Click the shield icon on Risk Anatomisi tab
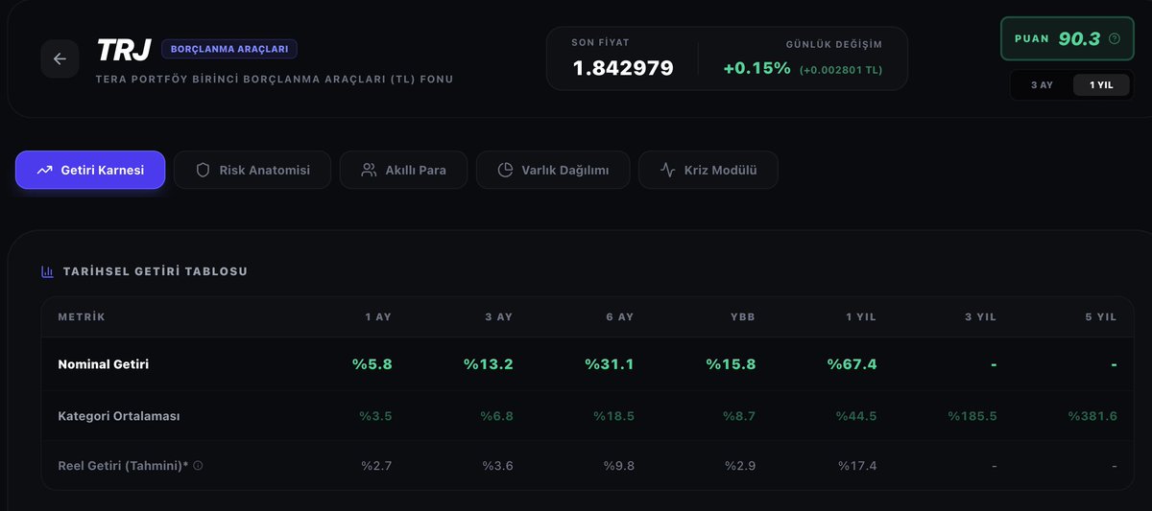 203,170
